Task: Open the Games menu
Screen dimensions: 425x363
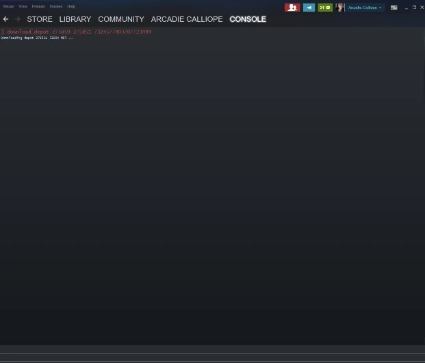Action: pyautogui.click(x=56, y=7)
